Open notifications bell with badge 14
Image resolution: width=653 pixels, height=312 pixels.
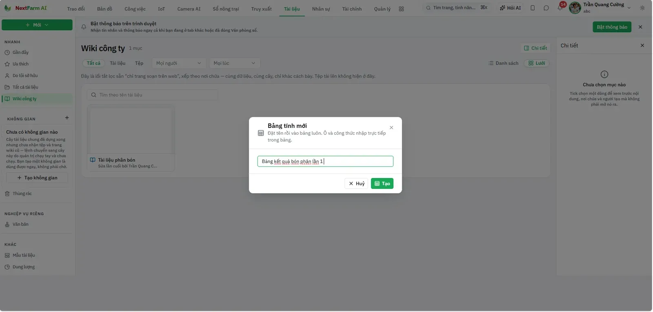tap(560, 8)
